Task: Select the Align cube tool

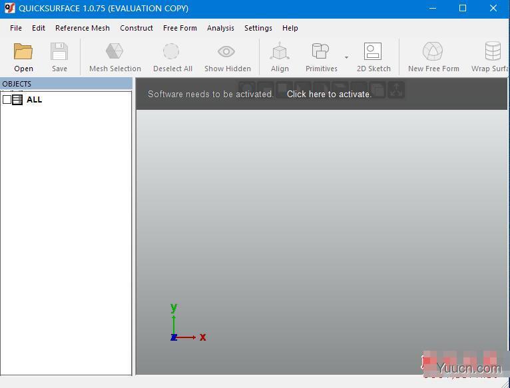Action: 280,51
